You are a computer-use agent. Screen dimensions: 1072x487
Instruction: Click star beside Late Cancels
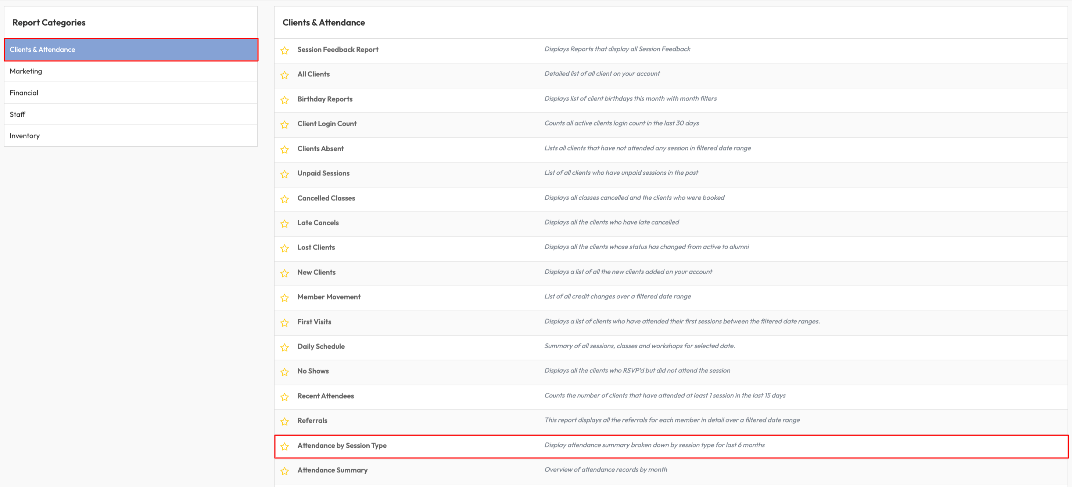285,223
